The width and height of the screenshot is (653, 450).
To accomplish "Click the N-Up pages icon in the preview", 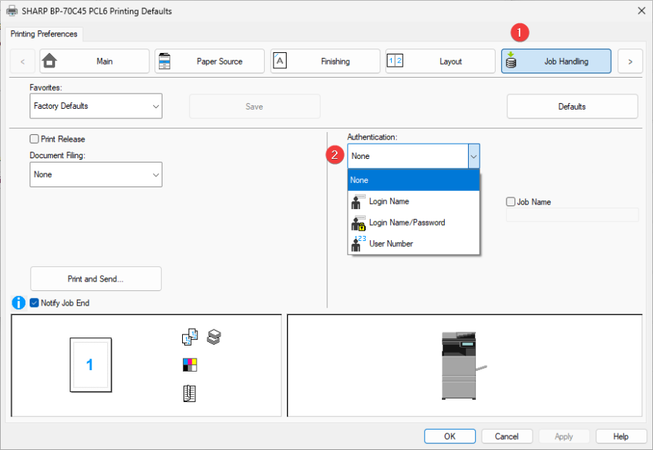I will tap(189, 337).
